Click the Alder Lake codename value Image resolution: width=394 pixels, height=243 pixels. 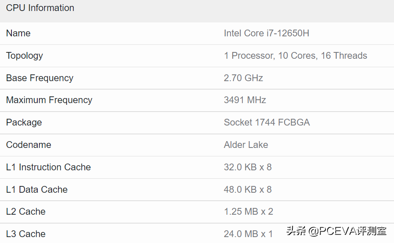coord(246,145)
